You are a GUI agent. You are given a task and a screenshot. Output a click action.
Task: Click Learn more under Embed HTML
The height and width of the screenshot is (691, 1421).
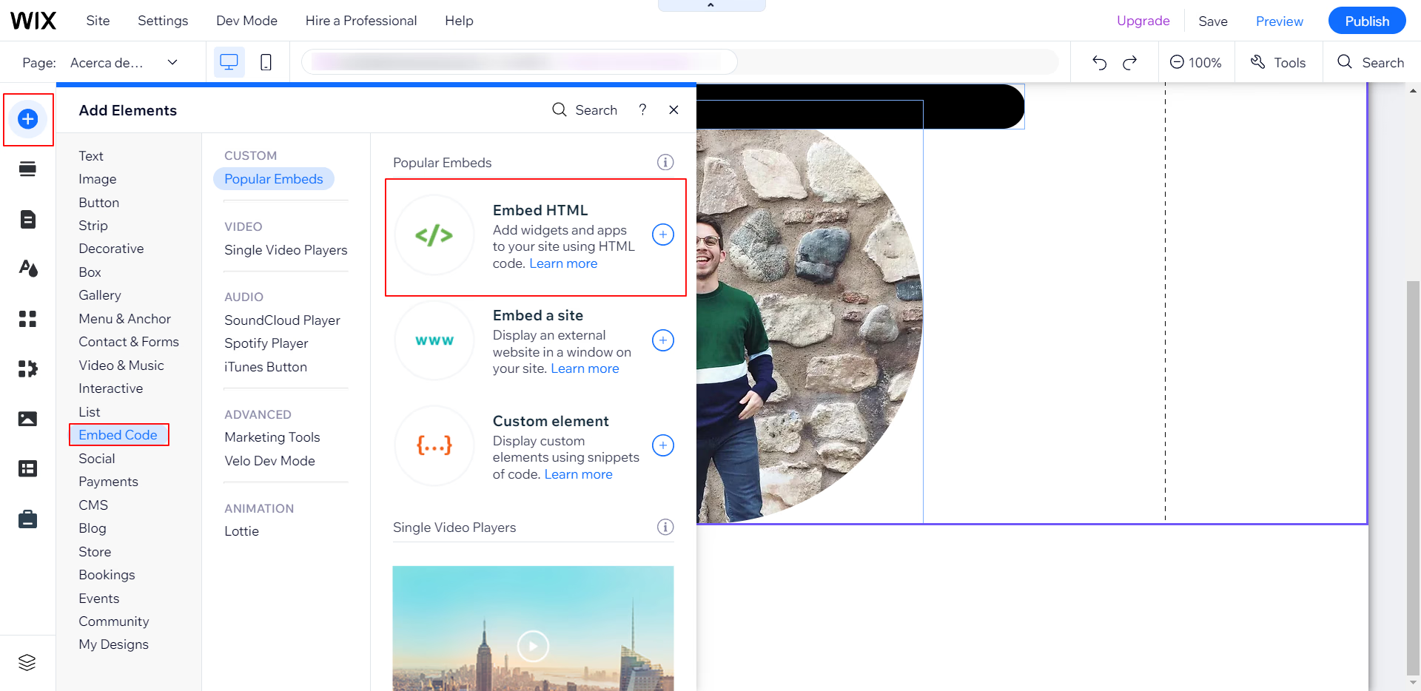point(563,263)
